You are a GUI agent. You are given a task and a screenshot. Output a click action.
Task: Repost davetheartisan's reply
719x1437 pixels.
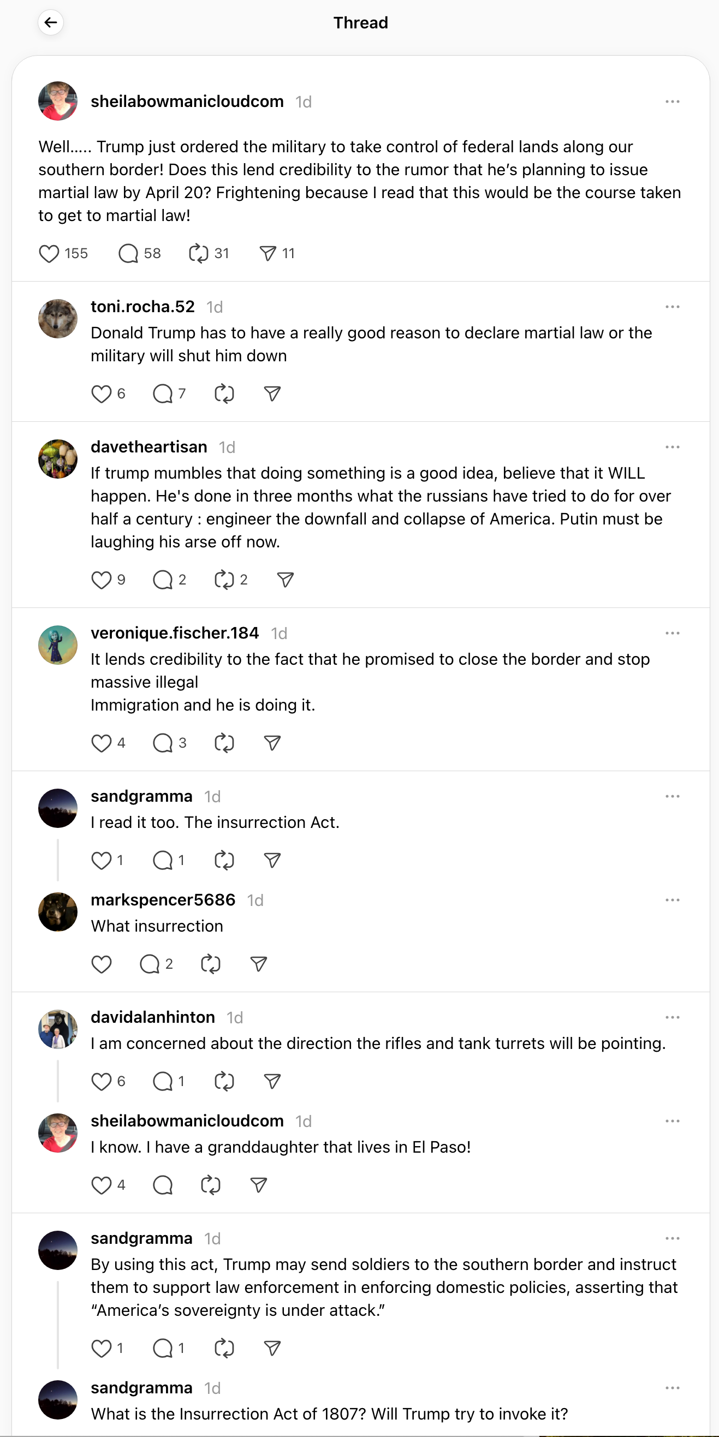[224, 580]
